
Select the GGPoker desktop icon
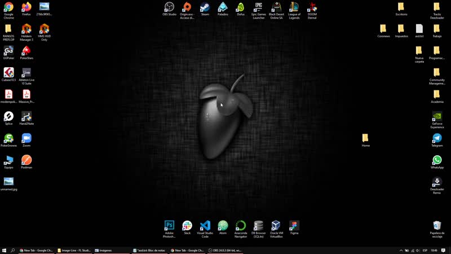(x=8, y=51)
